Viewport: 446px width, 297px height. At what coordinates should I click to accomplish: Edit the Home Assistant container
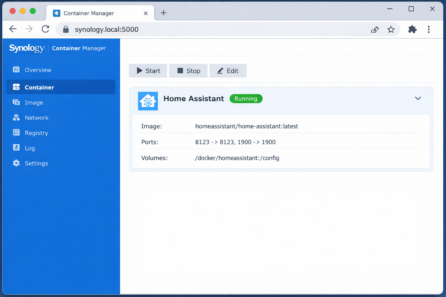(x=228, y=70)
